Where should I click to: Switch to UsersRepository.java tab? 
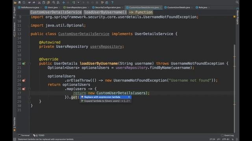(76, 7)
